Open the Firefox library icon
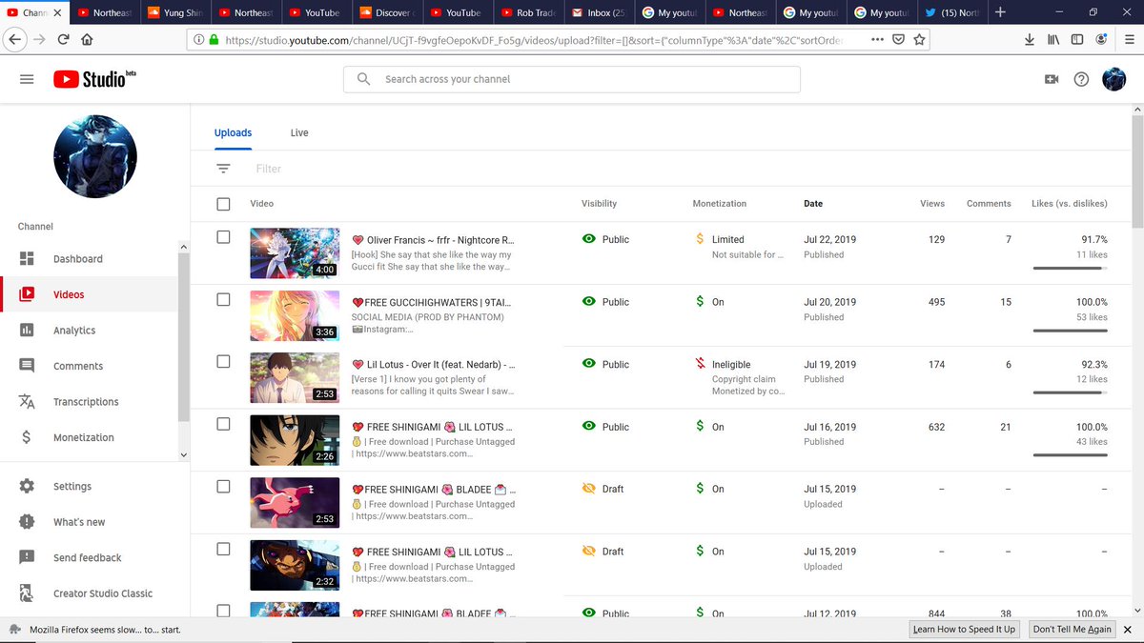1144x643 pixels. click(1053, 40)
